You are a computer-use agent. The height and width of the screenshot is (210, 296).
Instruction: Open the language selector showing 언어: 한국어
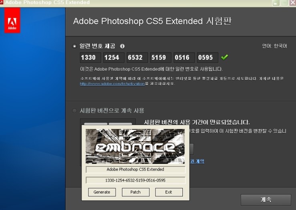[274, 46]
